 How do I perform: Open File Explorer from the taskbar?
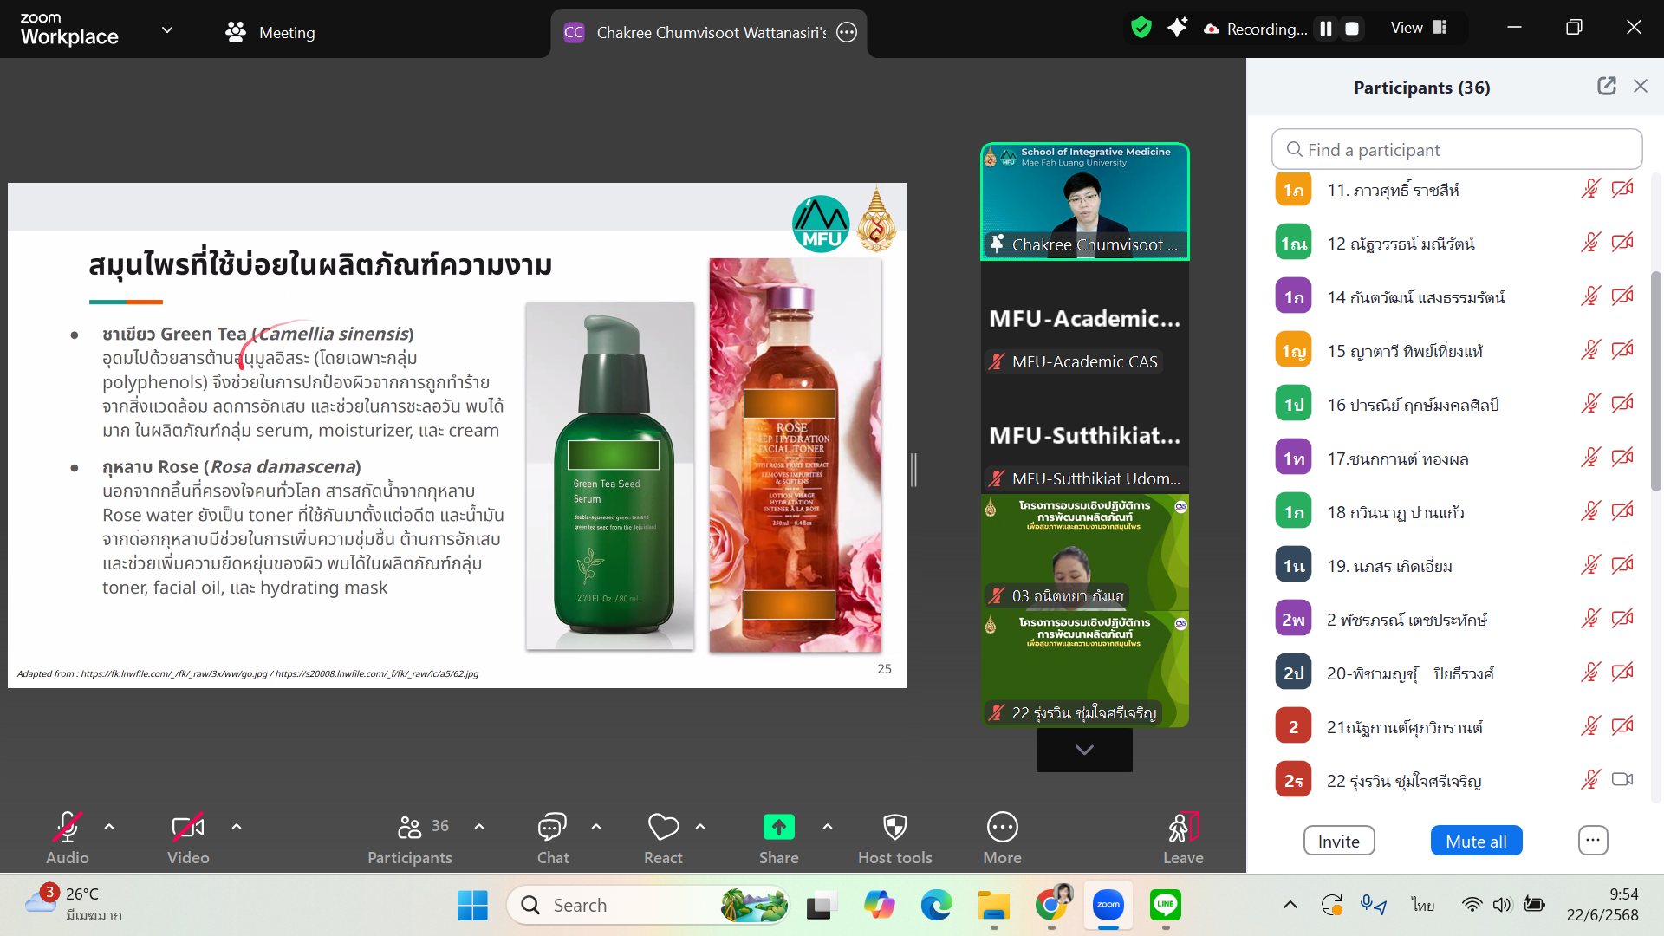[994, 905]
